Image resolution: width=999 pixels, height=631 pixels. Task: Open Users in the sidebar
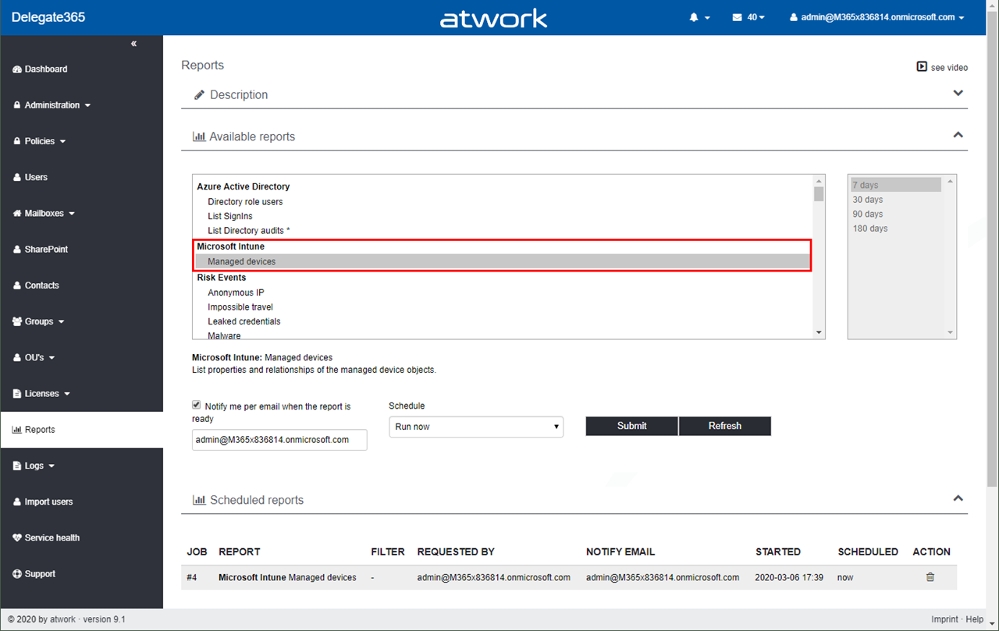(30, 177)
